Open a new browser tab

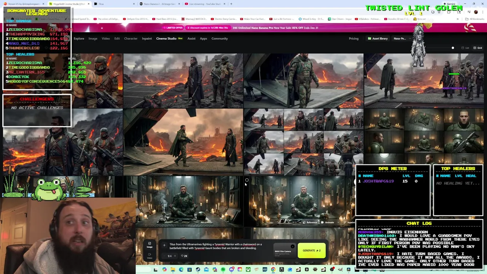point(231,4)
